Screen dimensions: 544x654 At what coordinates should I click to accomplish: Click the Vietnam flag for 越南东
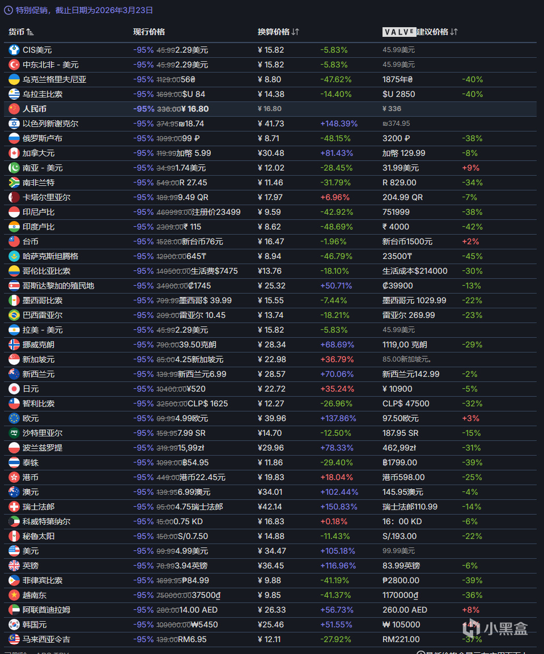tap(14, 595)
